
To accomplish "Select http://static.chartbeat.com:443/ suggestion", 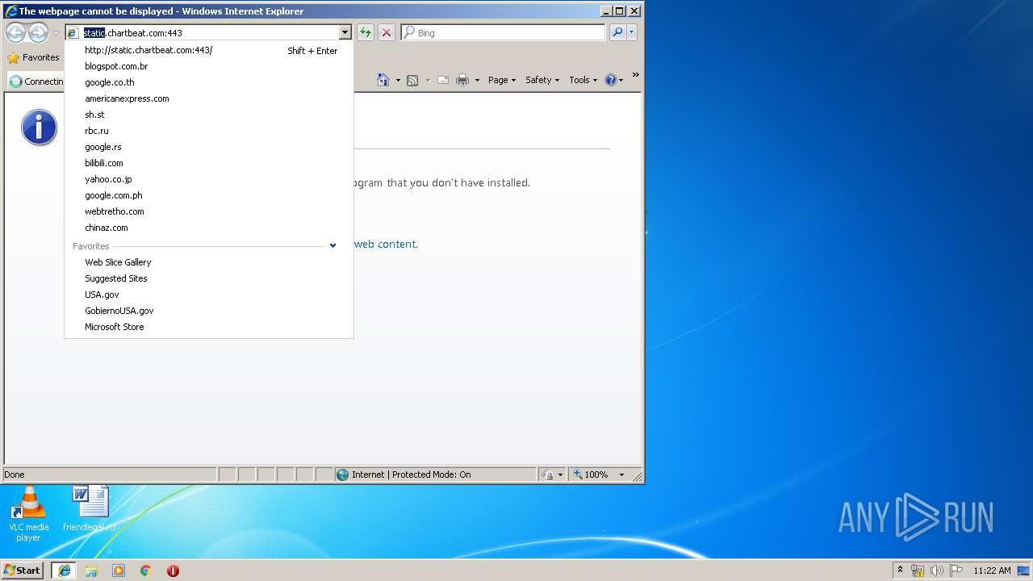I will point(209,50).
